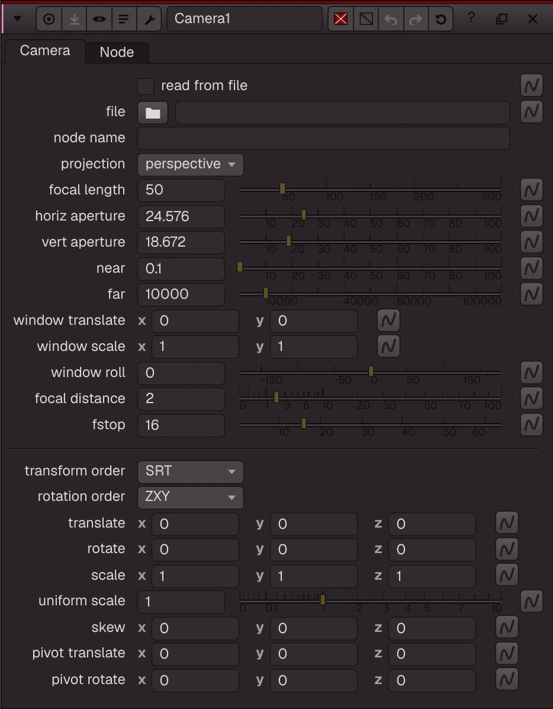Click animation button for file row

(x=531, y=111)
